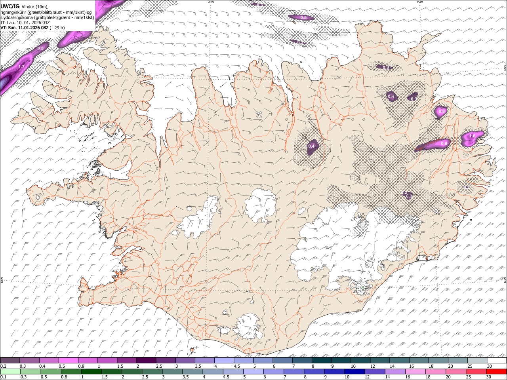Image resolution: width=507 pixels, height=380 pixels.
Task: Pick the dark navy blue rain legend swatch
Action: pyautogui.click(x=354, y=371)
